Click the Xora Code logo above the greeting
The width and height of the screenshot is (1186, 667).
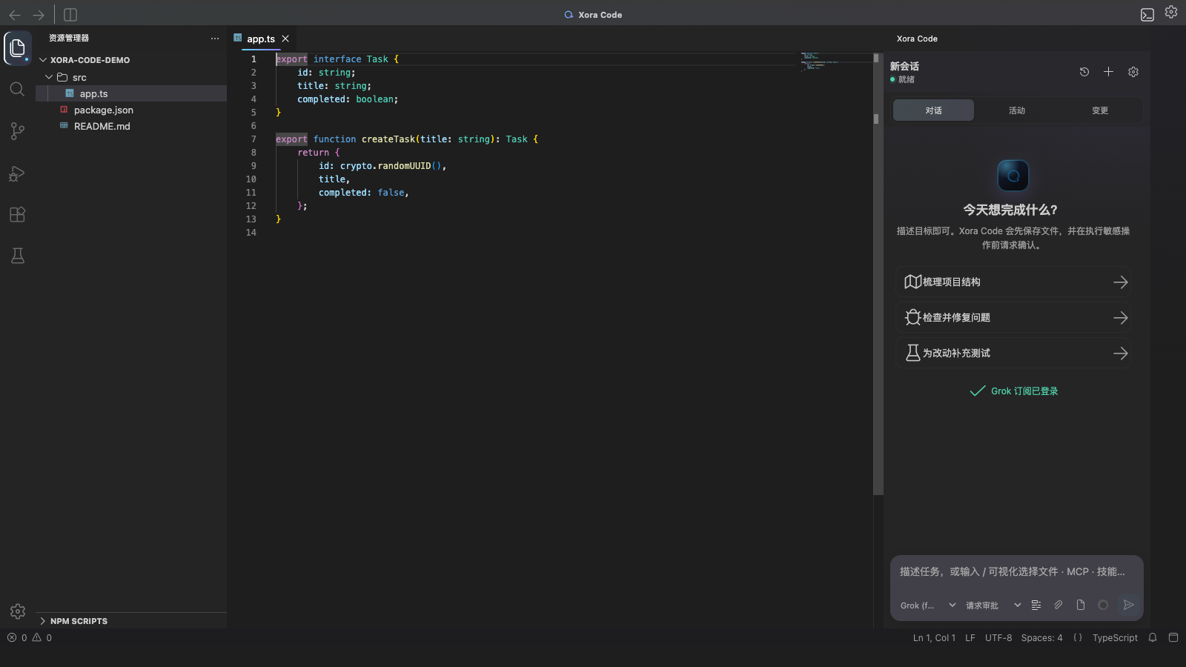(x=1013, y=176)
